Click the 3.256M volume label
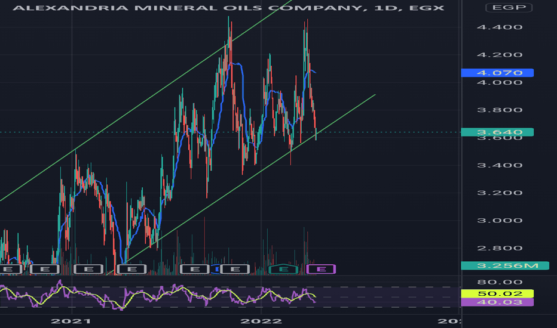 (x=505, y=265)
